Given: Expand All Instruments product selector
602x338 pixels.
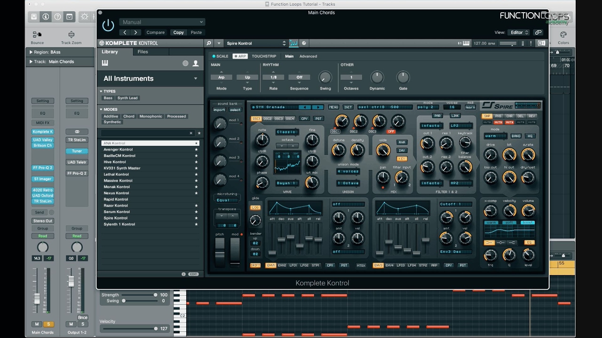Looking at the screenshot, I should (150, 78).
